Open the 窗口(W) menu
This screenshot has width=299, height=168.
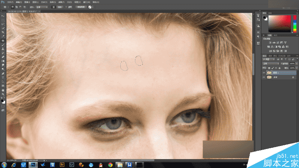(87, 2)
